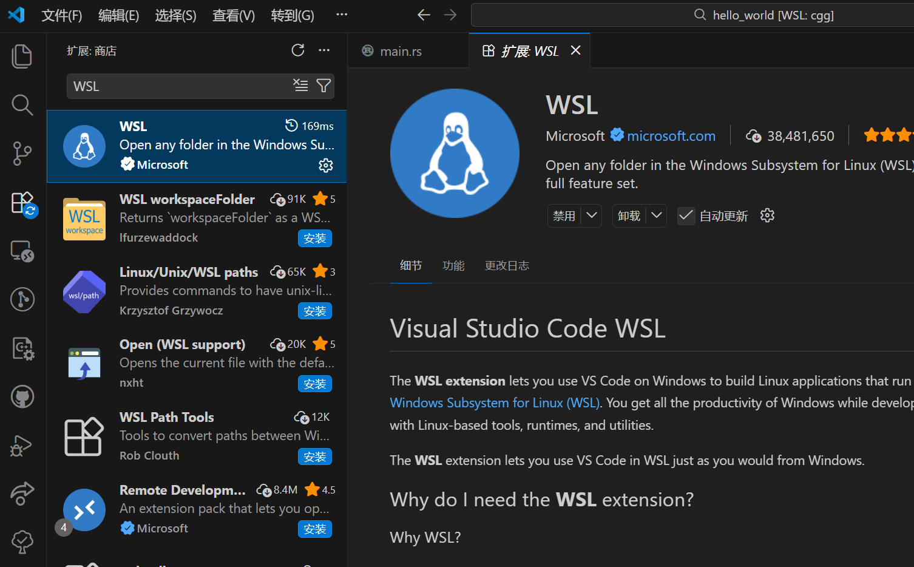Image resolution: width=914 pixels, height=567 pixels.
Task: Clear extension search results icon
Action: [300, 86]
